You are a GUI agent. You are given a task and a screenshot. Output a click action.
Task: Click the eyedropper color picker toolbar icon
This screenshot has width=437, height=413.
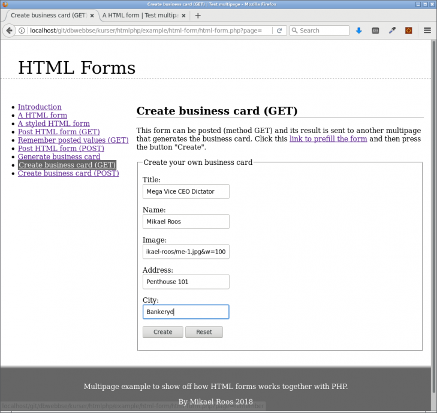pos(392,31)
